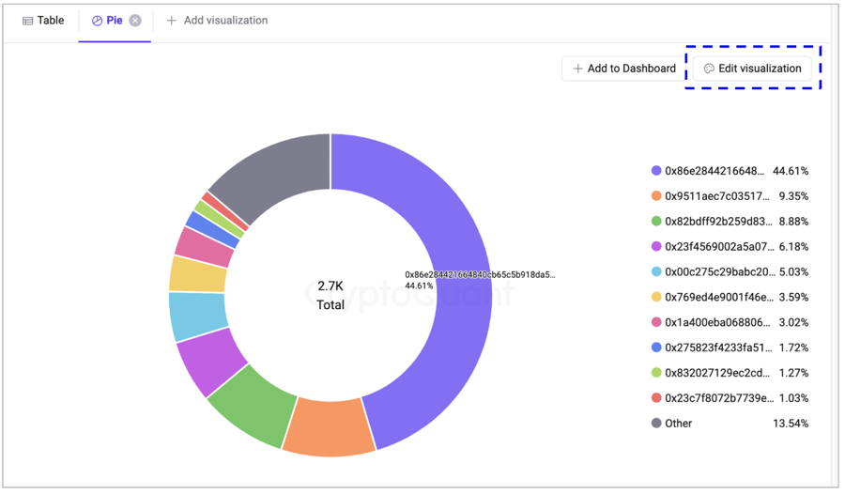Click the orange 9.35% donut slice
845x494 pixels.
pos(326,427)
